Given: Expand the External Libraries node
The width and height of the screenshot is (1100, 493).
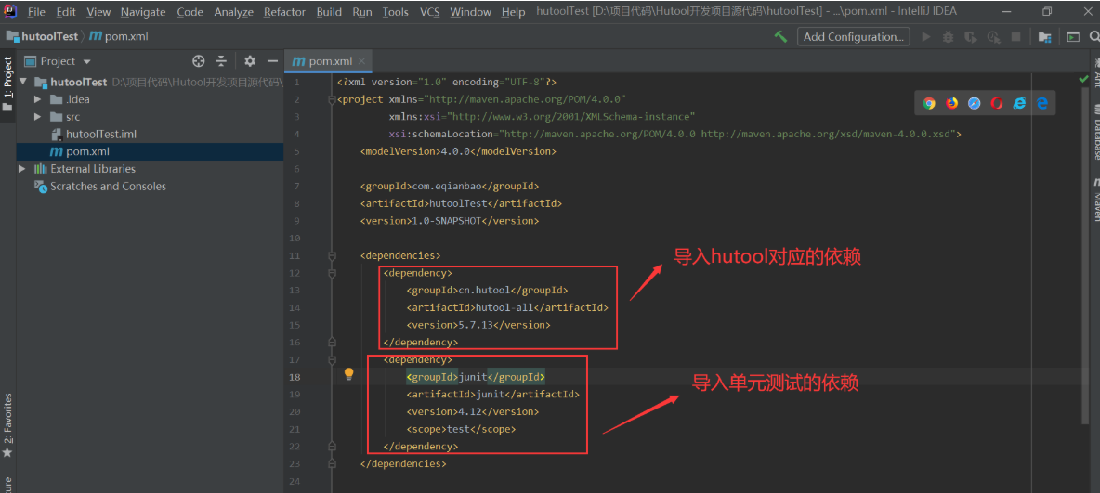Looking at the screenshot, I should pyautogui.click(x=22, y=169).
